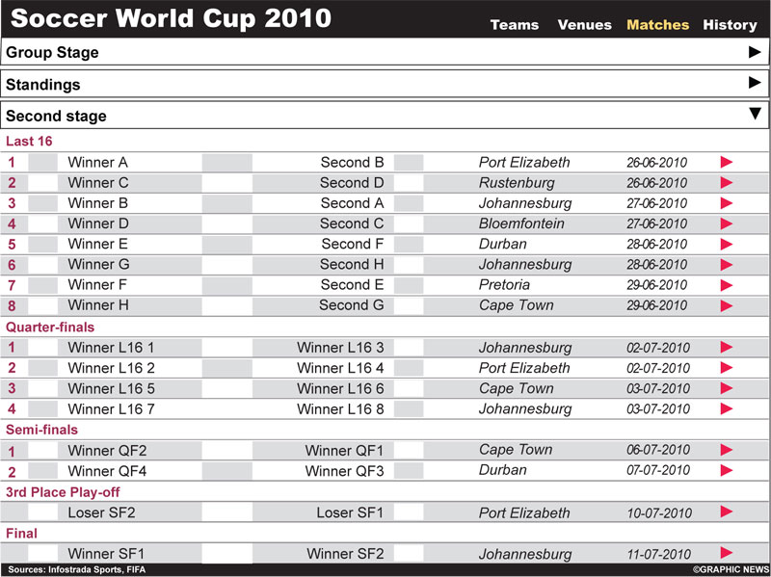771x577 pixels.
Task: Open red arrow for Quarter-final 1 in Johannesburg
Action: pos(727,348)
